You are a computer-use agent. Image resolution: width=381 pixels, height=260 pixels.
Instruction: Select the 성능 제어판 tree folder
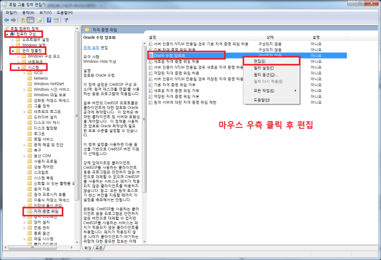(43, 167)
